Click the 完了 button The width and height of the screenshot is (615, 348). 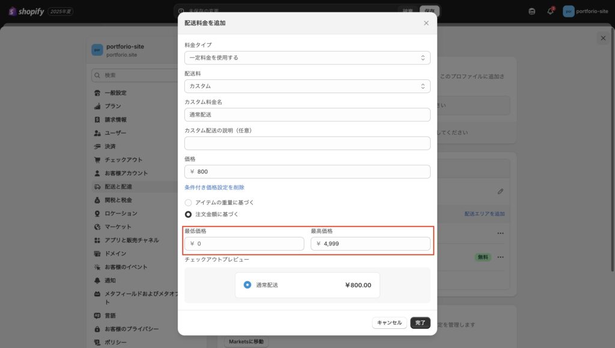tap(420, 323)
